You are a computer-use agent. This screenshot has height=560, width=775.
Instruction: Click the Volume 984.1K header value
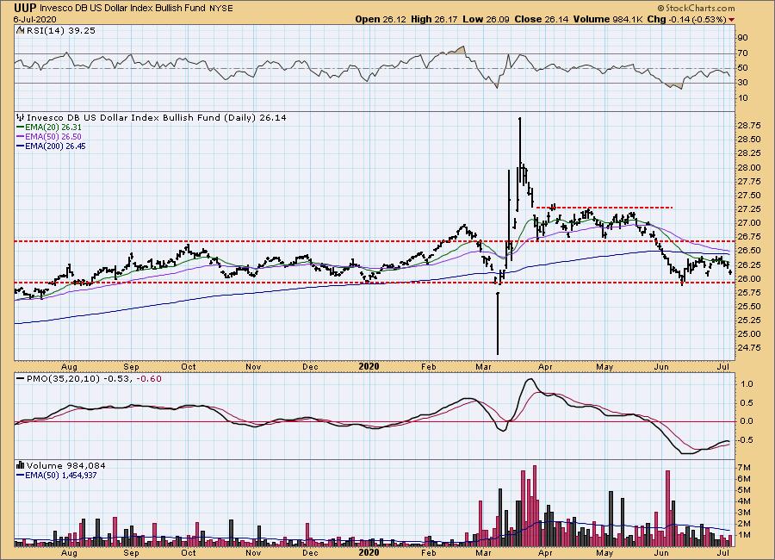point(609,19)
